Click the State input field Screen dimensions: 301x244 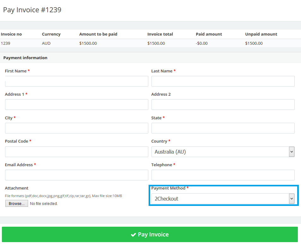click(223, 128)
